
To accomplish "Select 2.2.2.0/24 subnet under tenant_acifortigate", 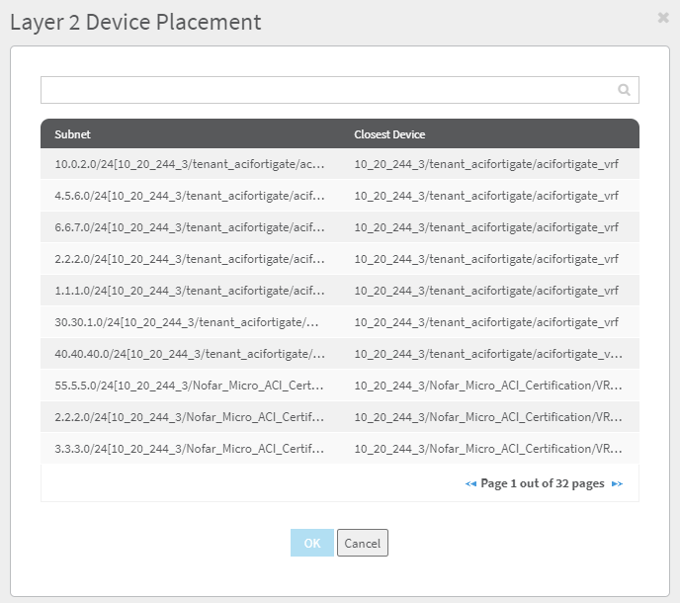I will coord(189,259).
